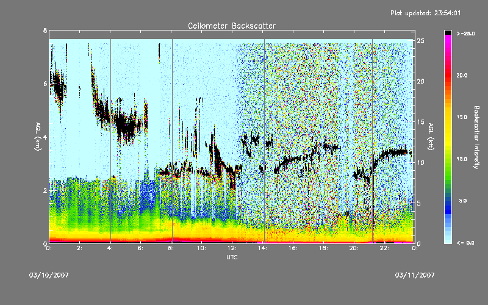Image resolution: width=488 pixels, height=305 pixels.
Task: Click the "15" tick on the kft axis
Action: click(x=421, y=122)
